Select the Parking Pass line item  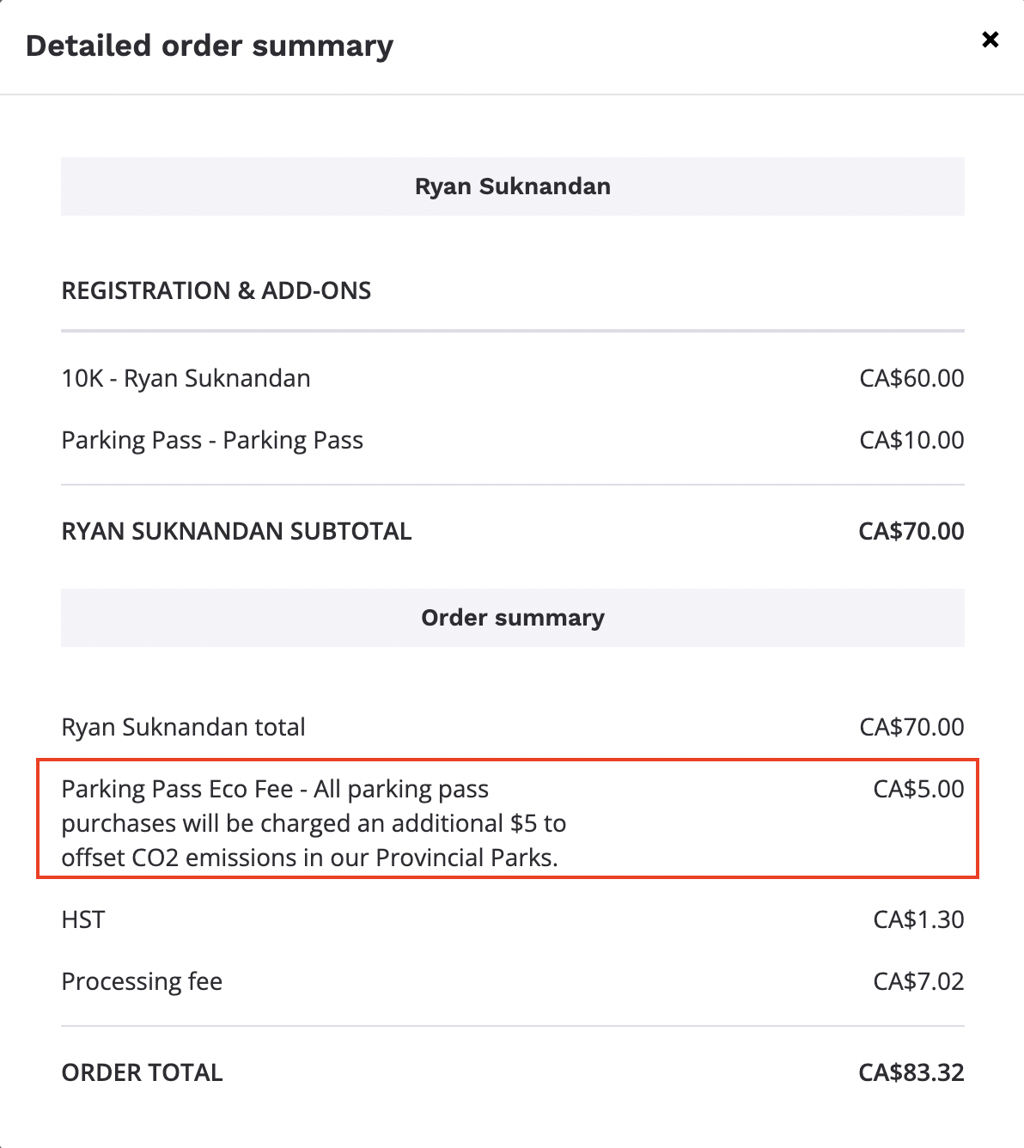tap(212, 440)
